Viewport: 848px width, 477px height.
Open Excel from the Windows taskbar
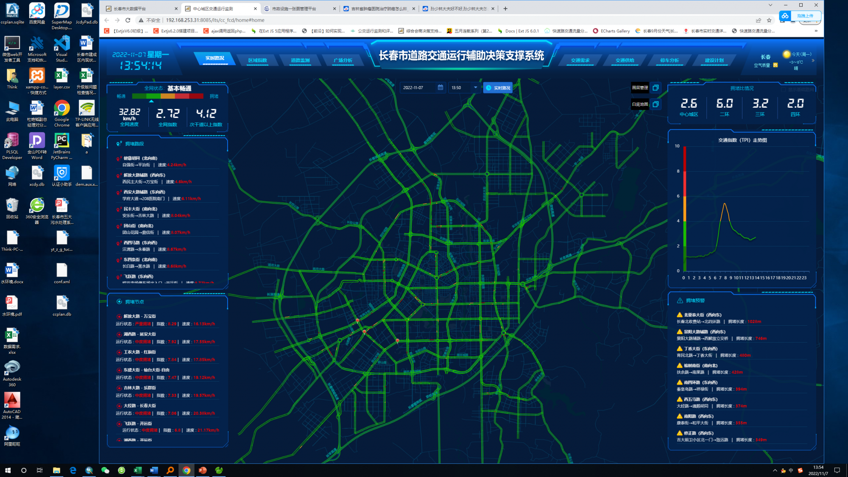pyautogui.click(x=137, y=470)
